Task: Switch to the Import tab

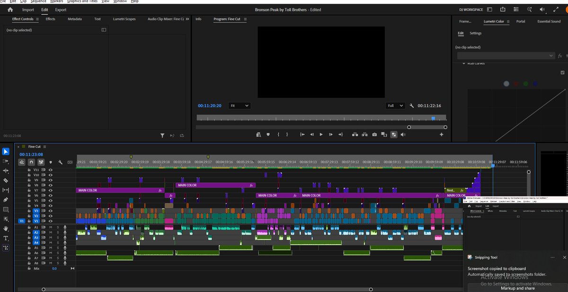Action: click(x=28, y=9)
